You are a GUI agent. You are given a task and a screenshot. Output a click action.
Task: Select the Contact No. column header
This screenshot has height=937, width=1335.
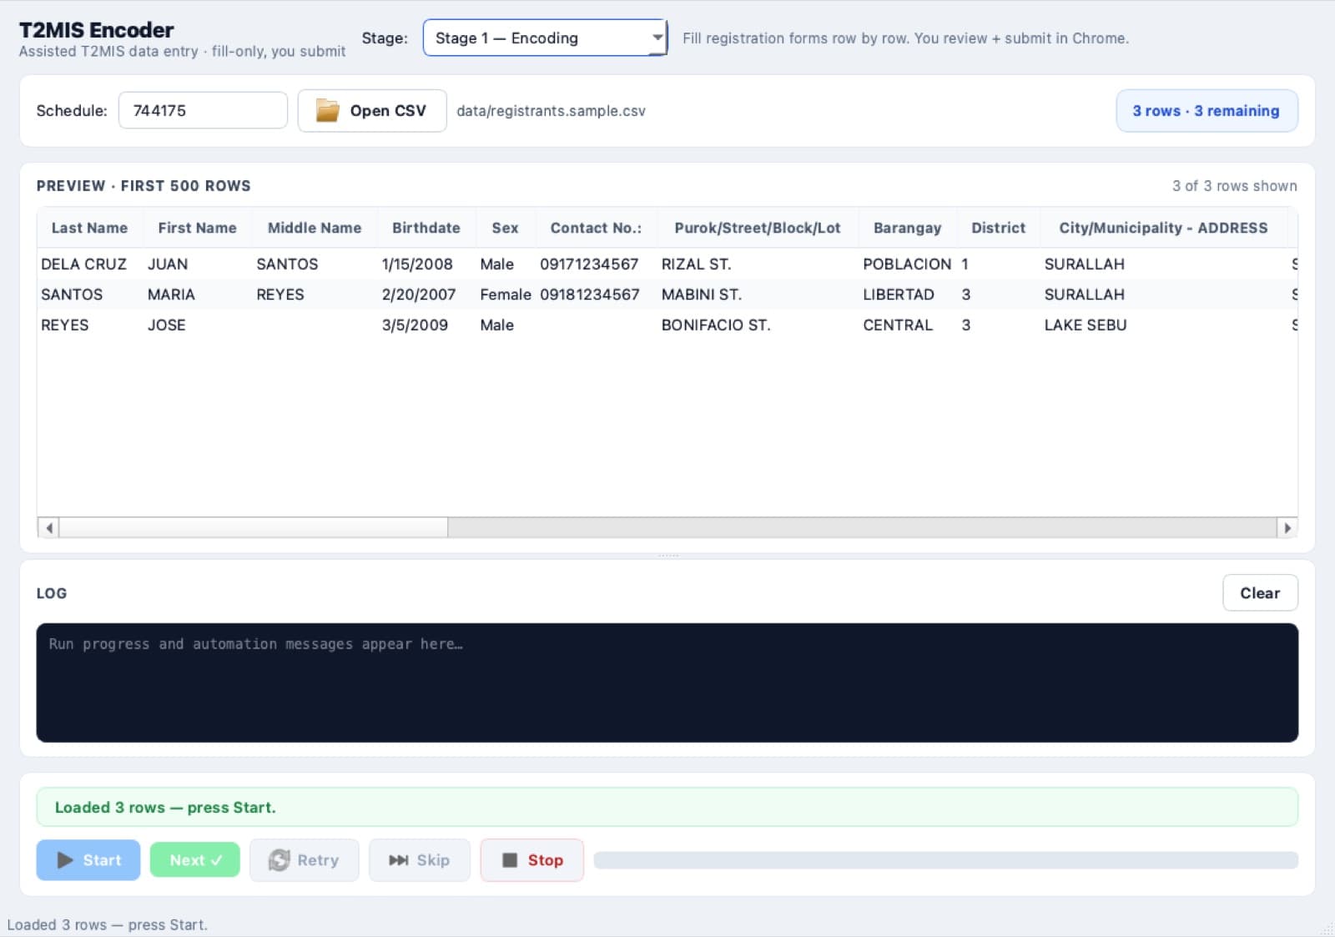596,228
